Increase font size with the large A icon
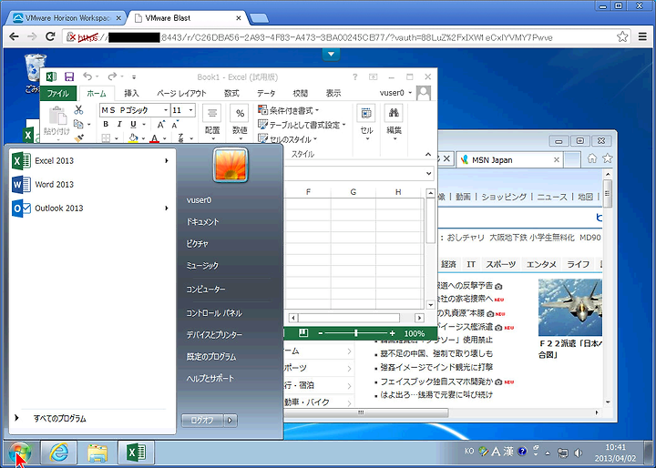656x468 pixels. (x=160, y=124)
